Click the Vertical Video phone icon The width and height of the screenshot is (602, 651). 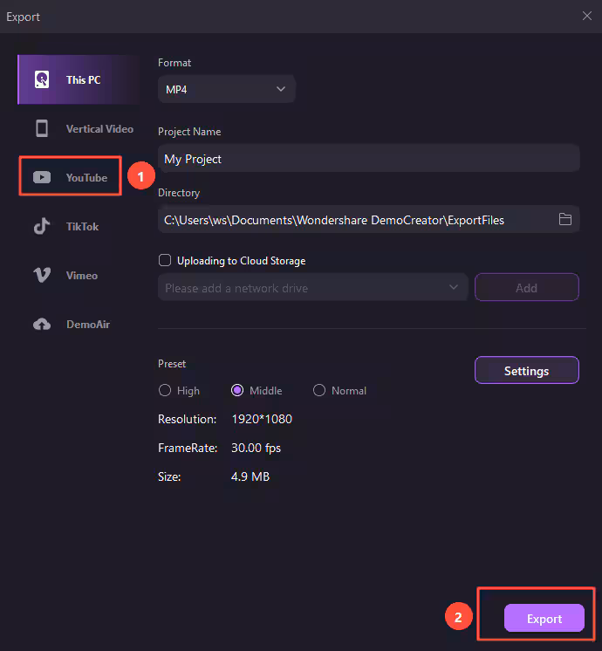click(x=42, y=129)
